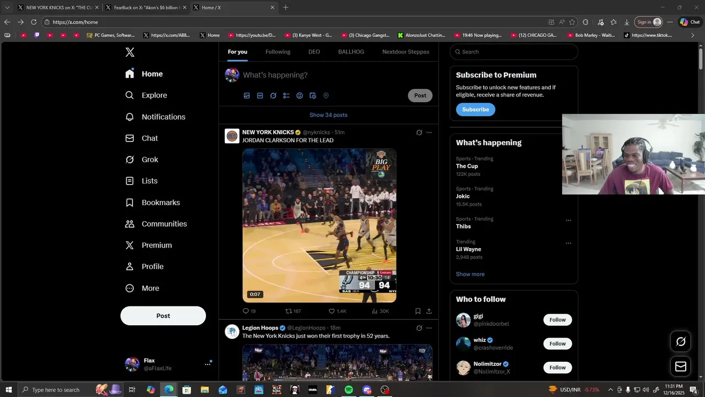
Task: Favorite this page with star icon
Action: (572, 22)
